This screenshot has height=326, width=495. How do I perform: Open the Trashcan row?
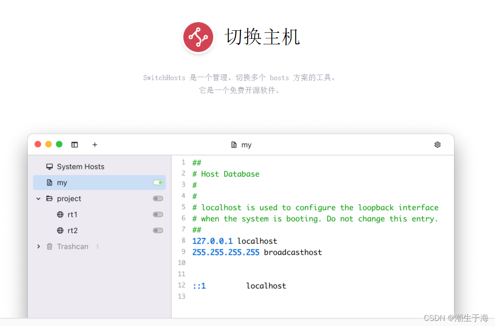99,246
